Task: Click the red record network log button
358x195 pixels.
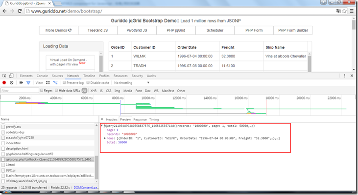Action: 4,83
